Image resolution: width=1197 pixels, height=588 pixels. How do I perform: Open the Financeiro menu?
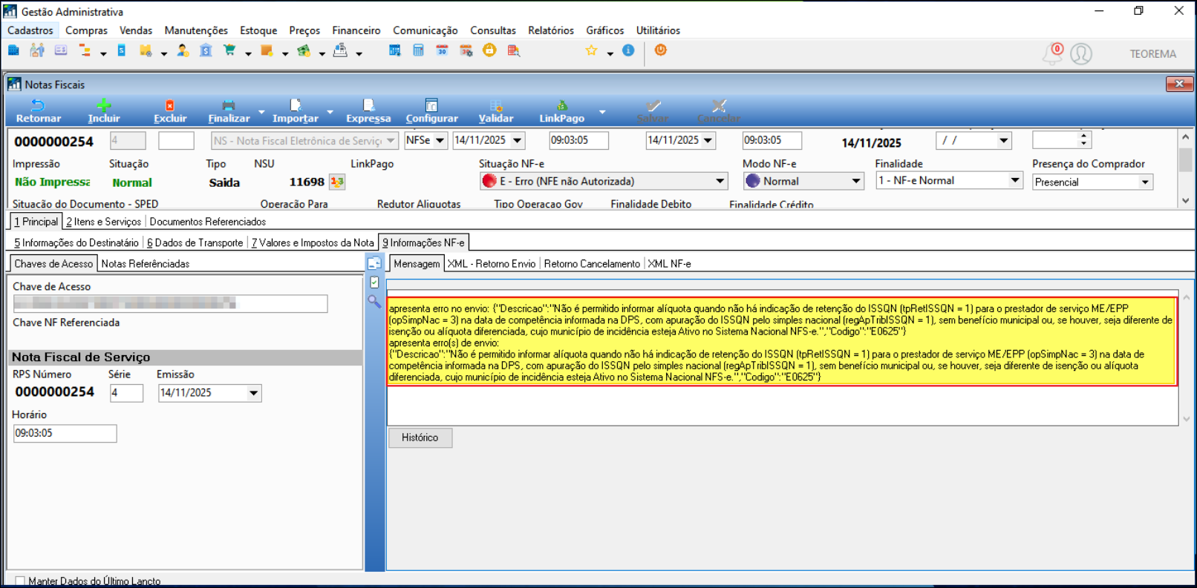pyautogui.click(x=356, y=30)
